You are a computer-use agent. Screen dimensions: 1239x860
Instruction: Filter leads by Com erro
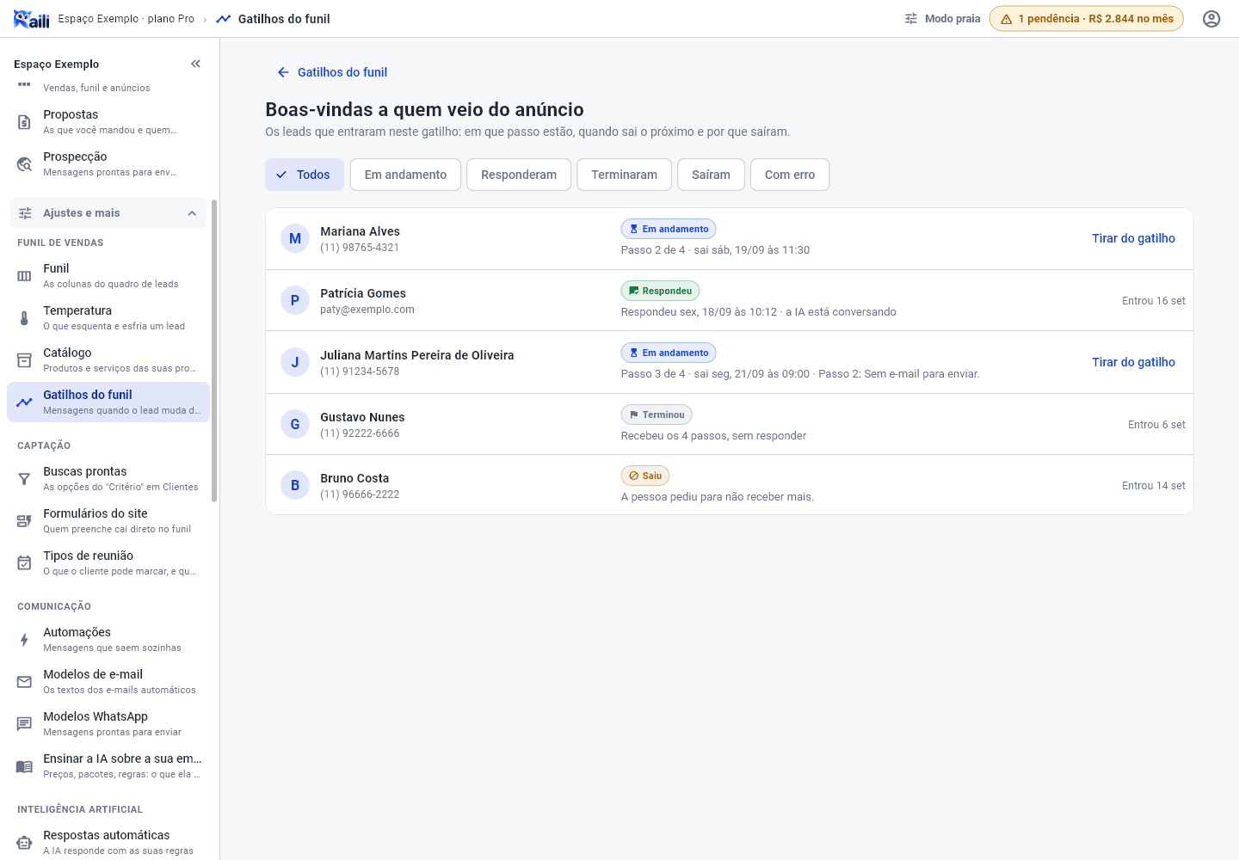(790, 175)
